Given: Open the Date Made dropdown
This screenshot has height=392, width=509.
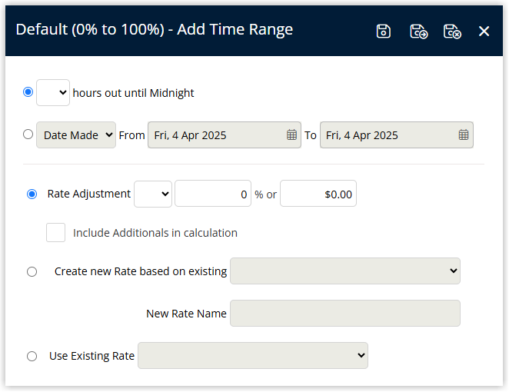Looking at the screenshot, I should pyautogui.click(x=76, y=135).
